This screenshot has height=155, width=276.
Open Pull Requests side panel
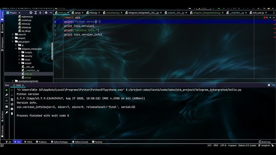tap(2, 44)
